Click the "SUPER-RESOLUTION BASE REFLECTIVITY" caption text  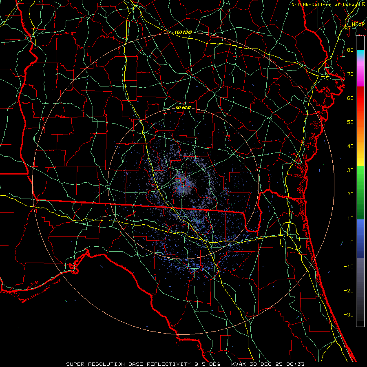coord(128,364)
